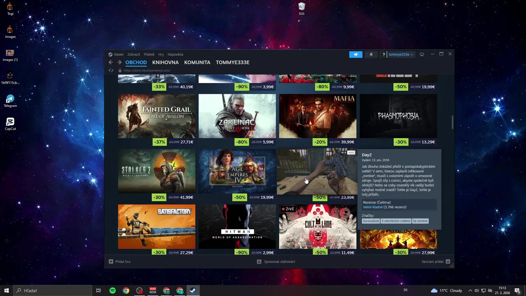Click the question mark help icon
This screenshot has width=526, height=296.
coord(384,54)
